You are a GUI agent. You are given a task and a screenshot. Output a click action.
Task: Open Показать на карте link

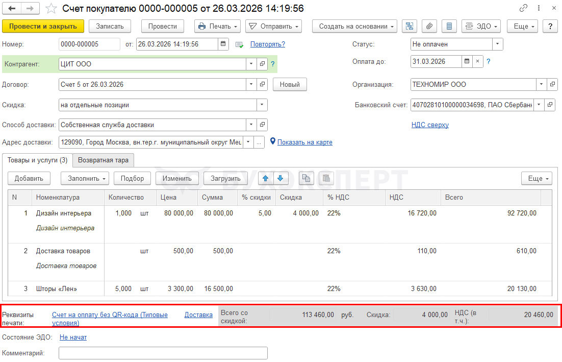point(304,142)
